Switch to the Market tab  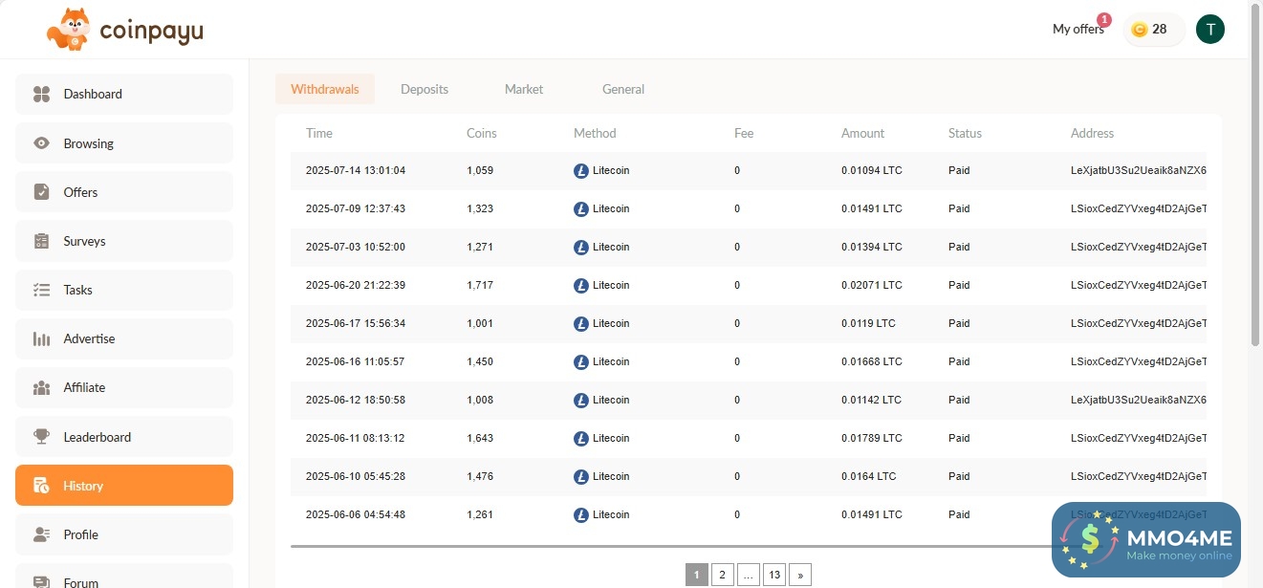coord(523,89)
